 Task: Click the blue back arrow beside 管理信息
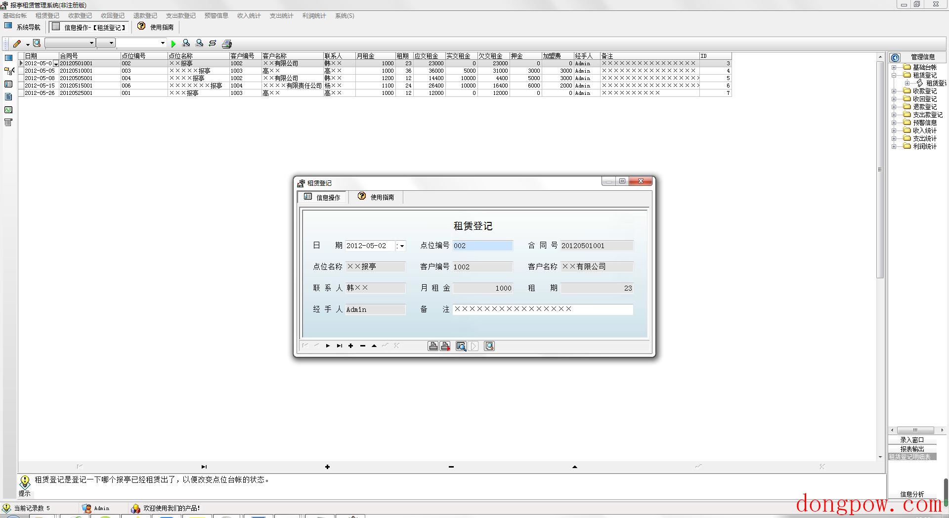click(x=895, y=57)
